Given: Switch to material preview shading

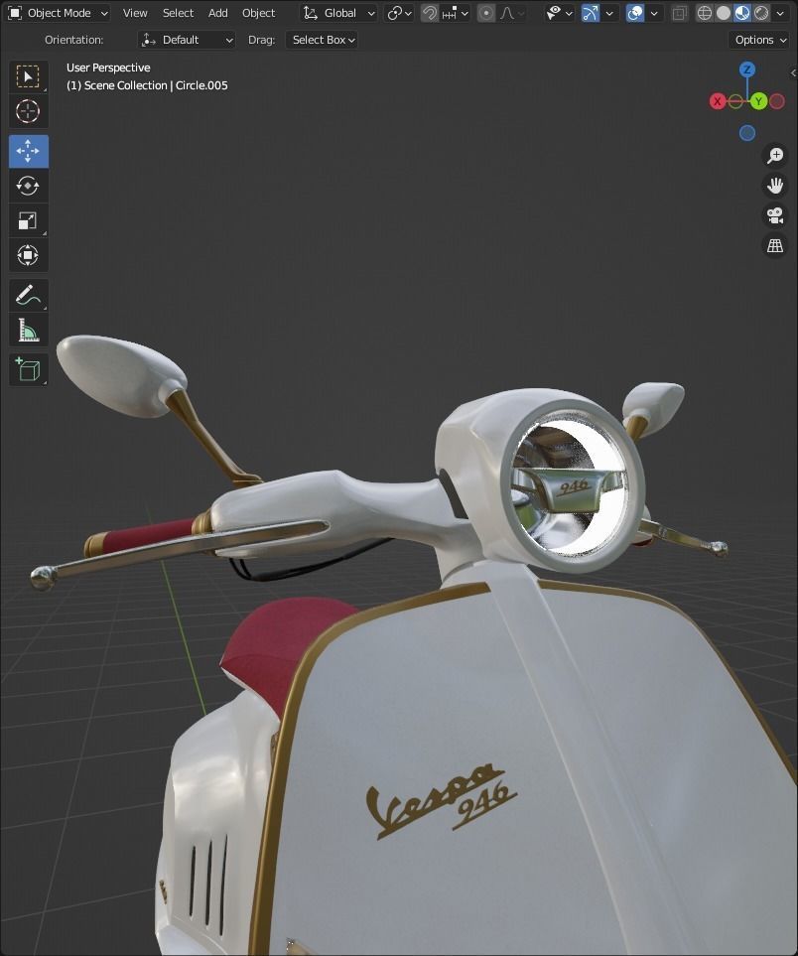Looking at the screenshot, I should tap(741, 13).
